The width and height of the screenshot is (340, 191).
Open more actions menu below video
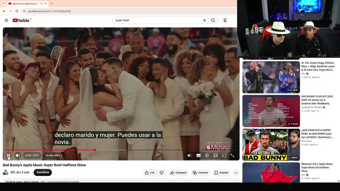[x=236, y=173]
